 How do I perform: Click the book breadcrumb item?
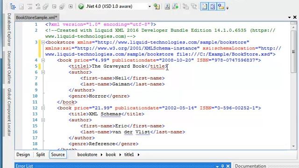[x=111, y=154]
